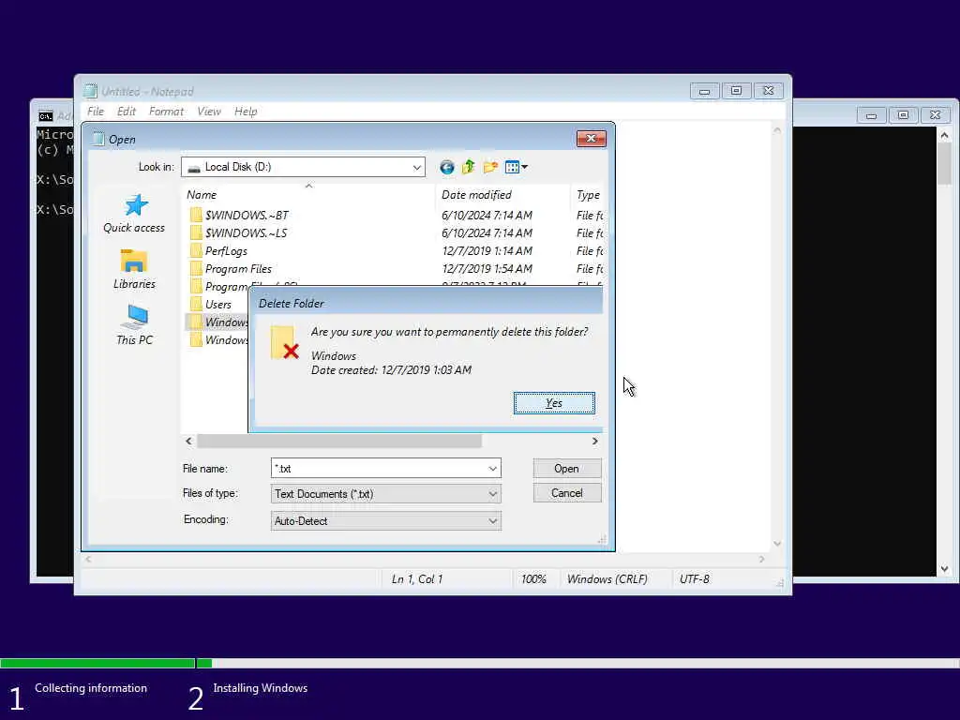Screen dimensions: 960x720
Task: Maximize the Notepad window
Action: (736, 91)
